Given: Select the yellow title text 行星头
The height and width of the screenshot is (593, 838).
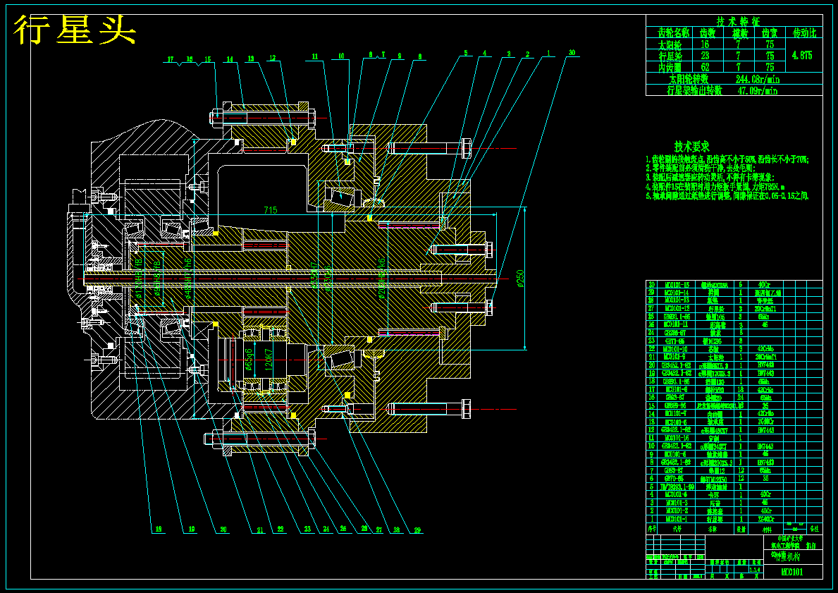Looking at the screenshot, I should (75, 30).
